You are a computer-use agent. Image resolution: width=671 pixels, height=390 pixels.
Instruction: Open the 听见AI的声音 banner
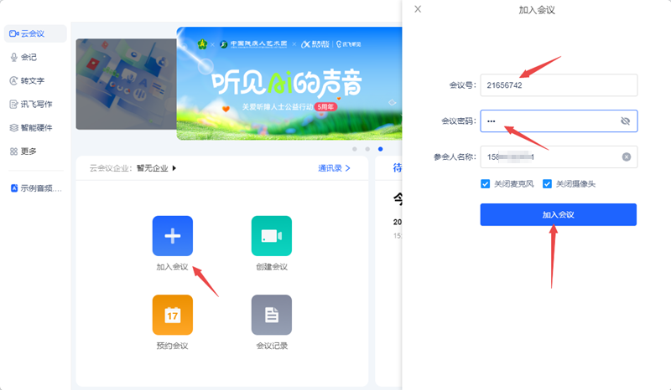tap(289, 84)
